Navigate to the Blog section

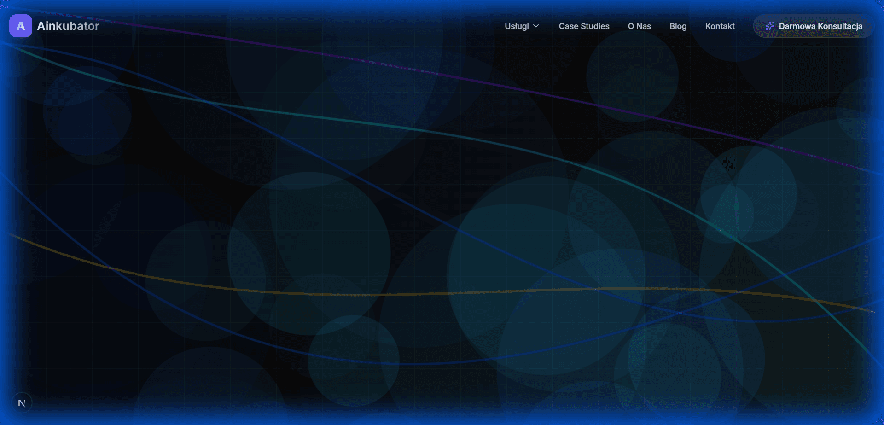click(678, 26)
